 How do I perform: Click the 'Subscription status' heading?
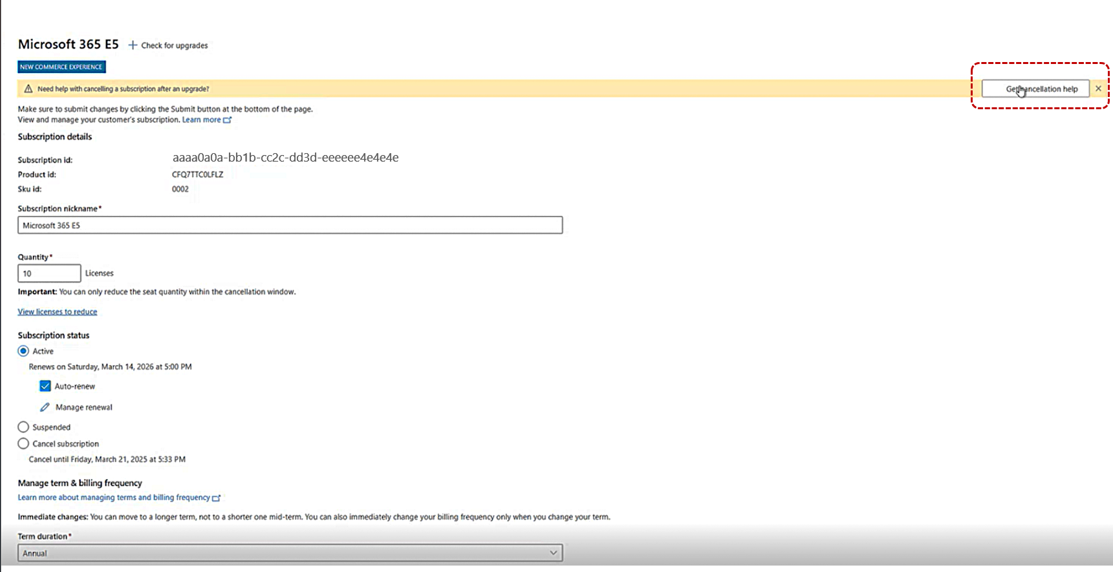(x=54, y=335)
